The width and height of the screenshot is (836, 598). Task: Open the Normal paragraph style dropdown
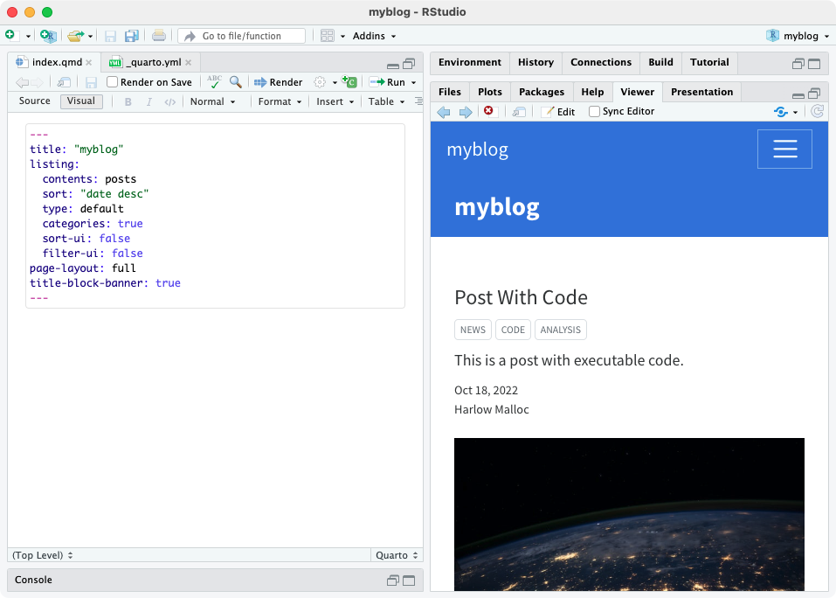(212, 101)
